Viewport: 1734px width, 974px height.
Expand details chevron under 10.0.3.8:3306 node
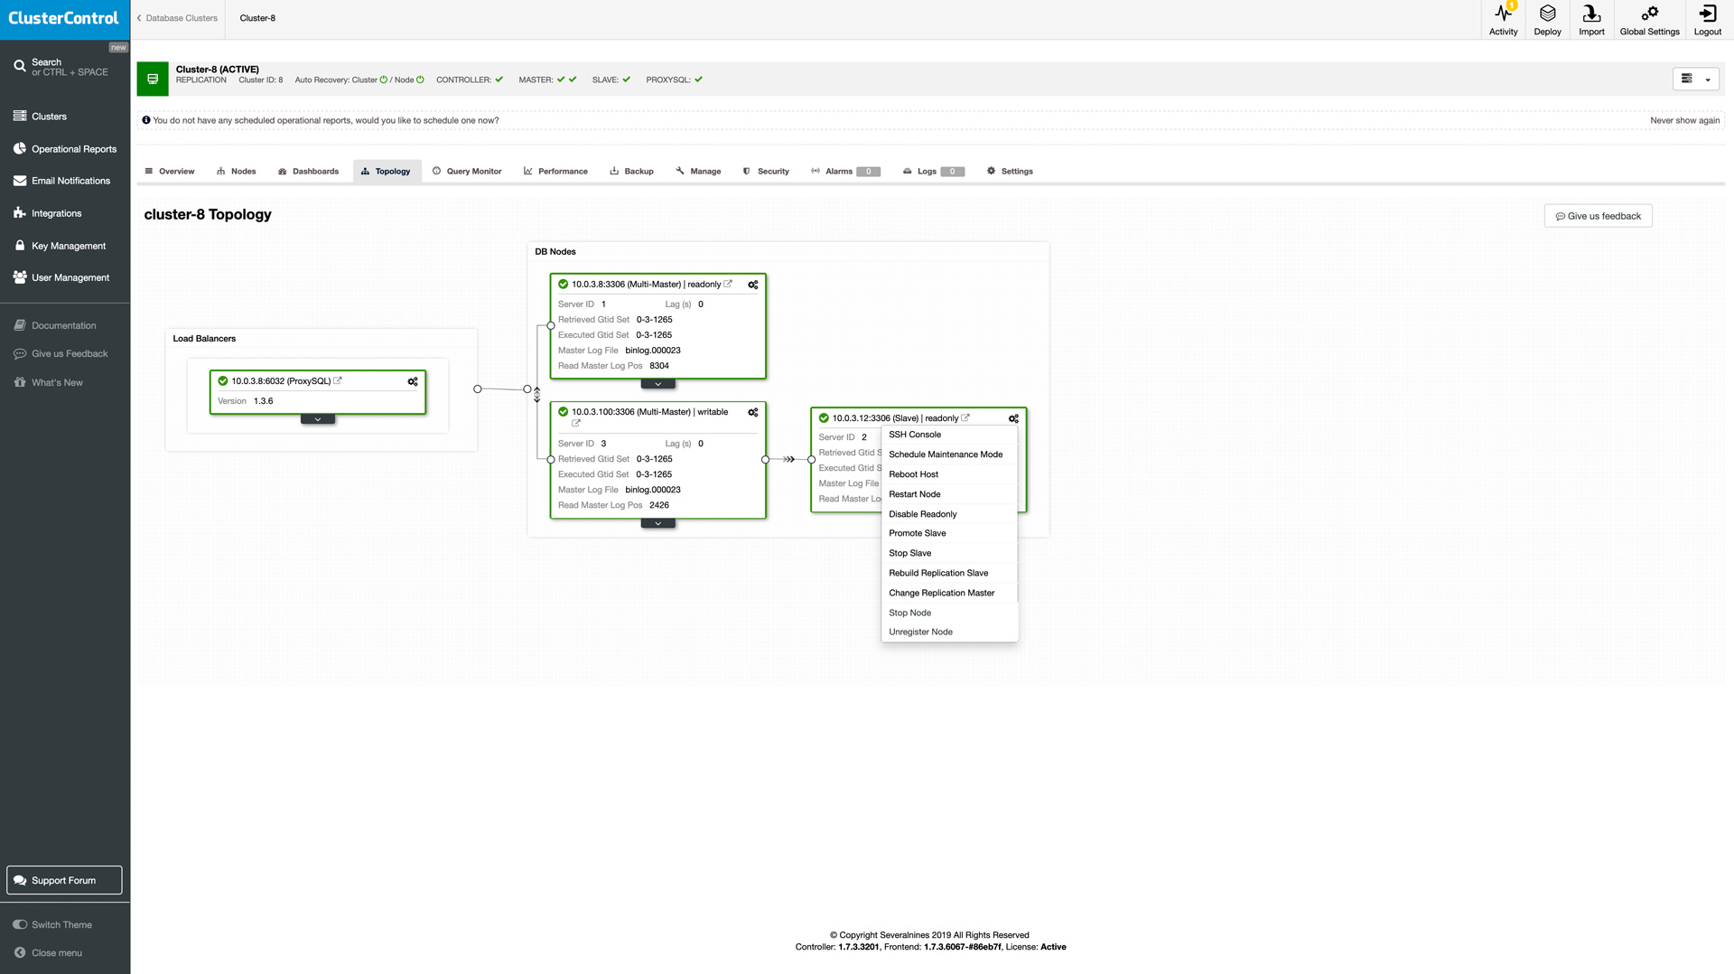click(x=658, y=384)
